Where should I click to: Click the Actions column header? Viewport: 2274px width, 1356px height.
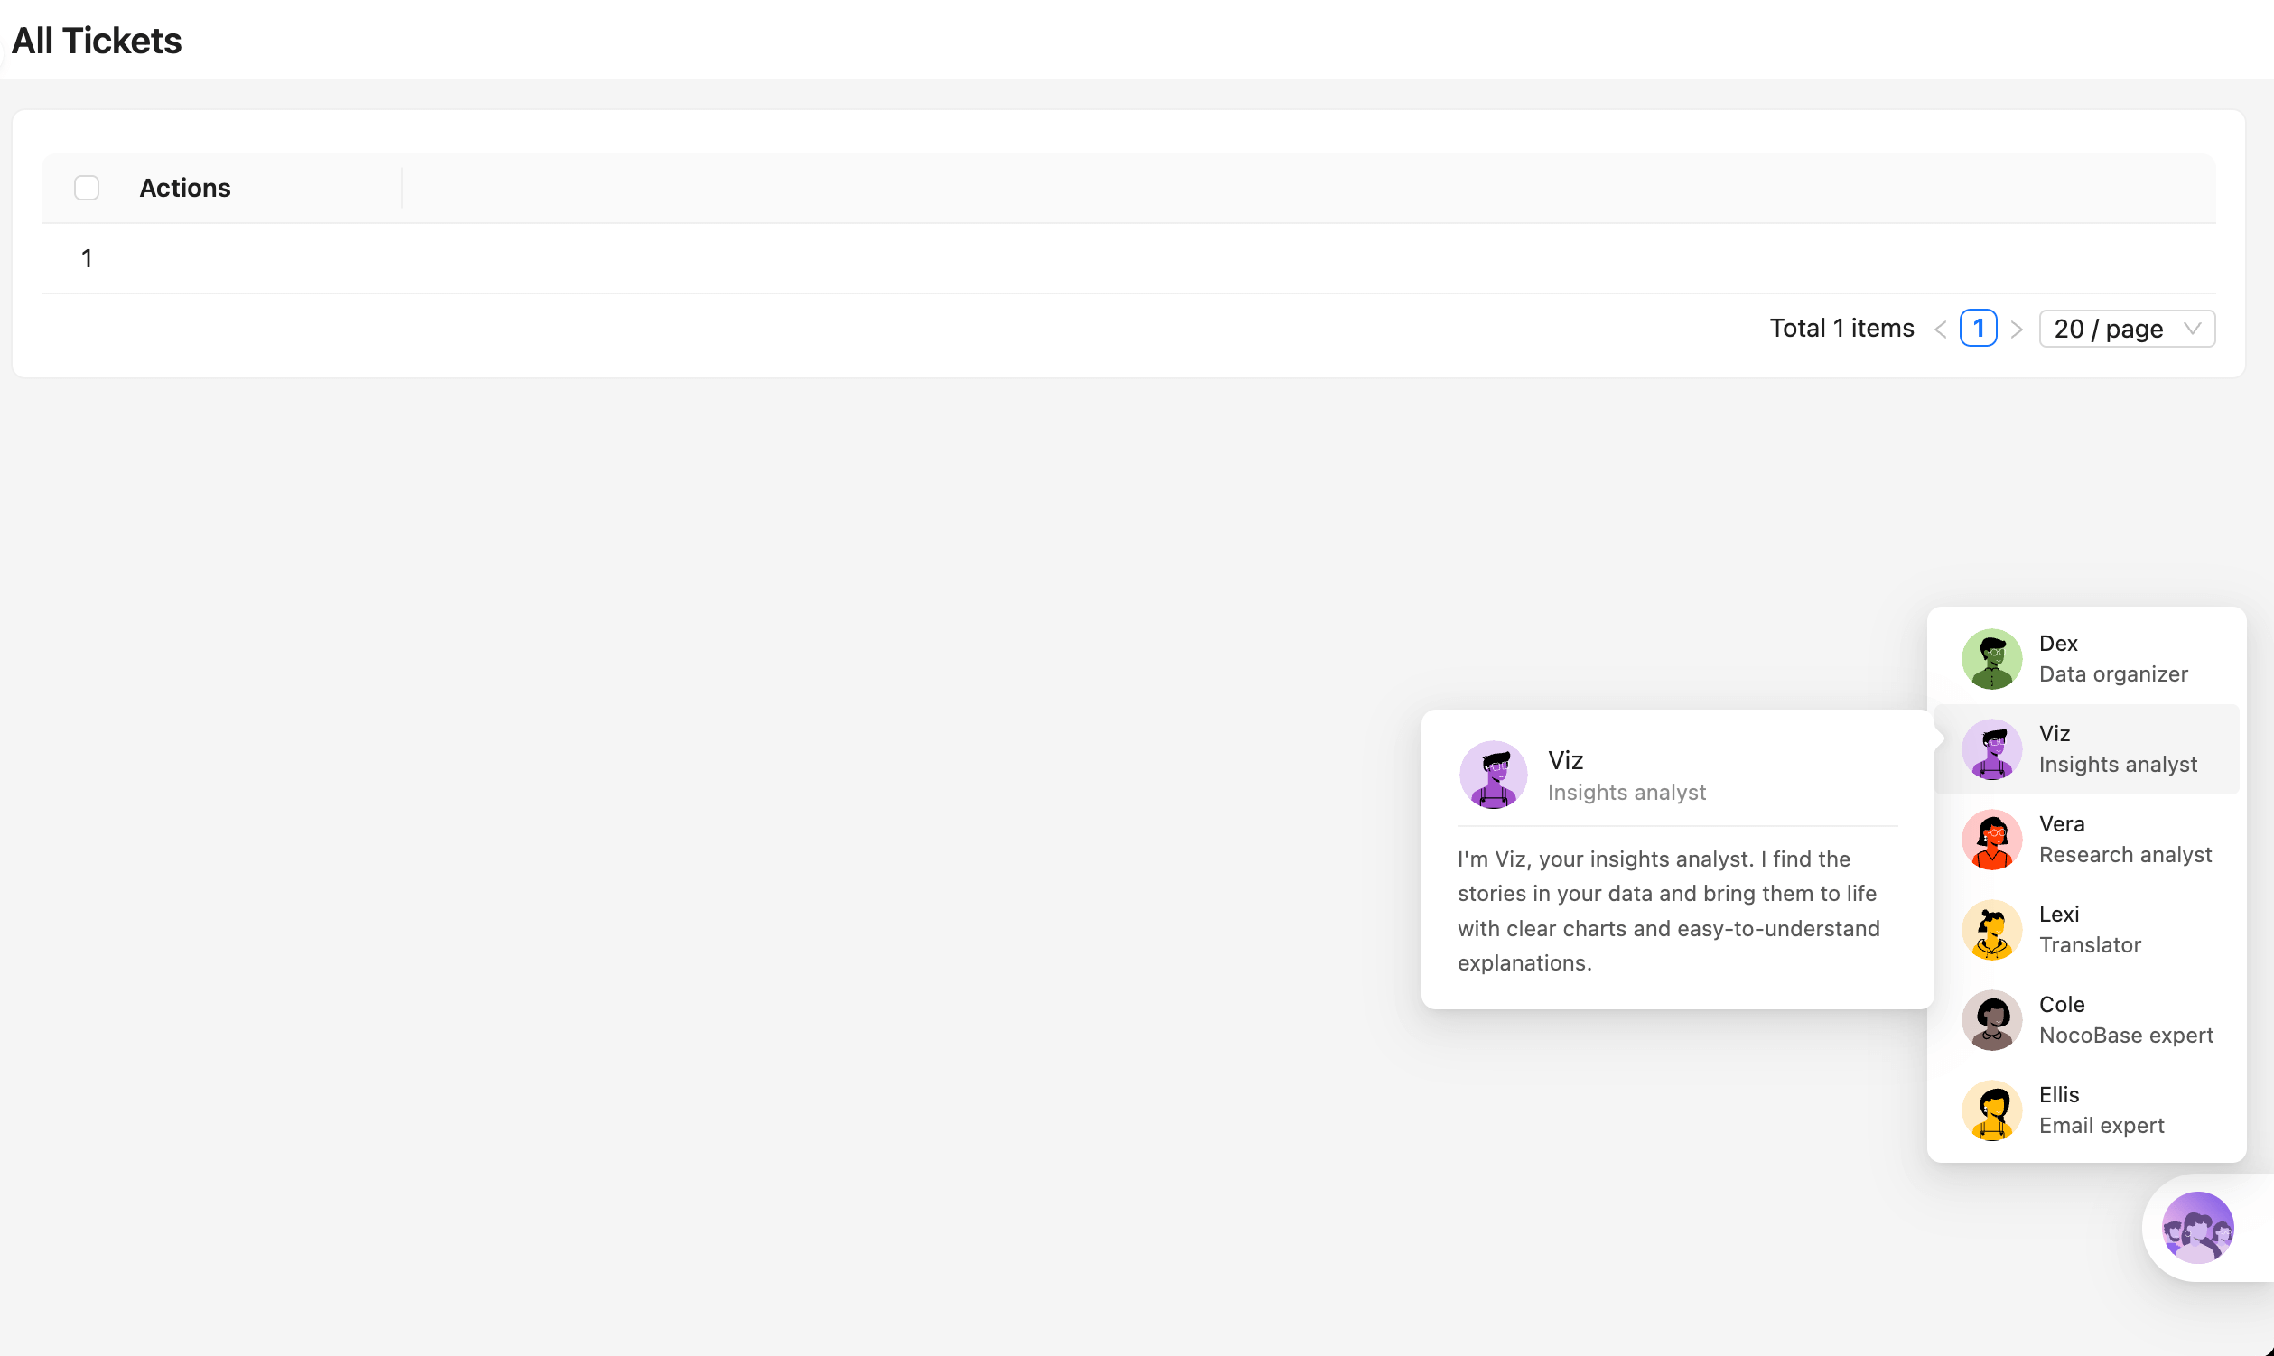tap(184, 188)
